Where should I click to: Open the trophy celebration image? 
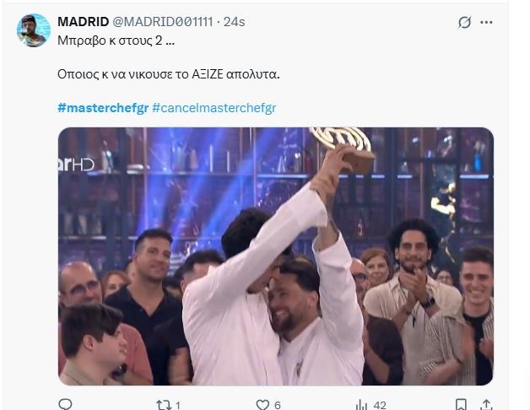pyautogui.click(x=276, y=256)
